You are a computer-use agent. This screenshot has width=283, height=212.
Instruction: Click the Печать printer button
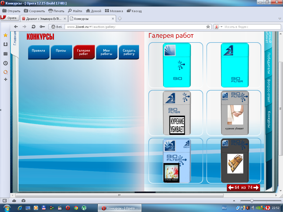point(56,11)
